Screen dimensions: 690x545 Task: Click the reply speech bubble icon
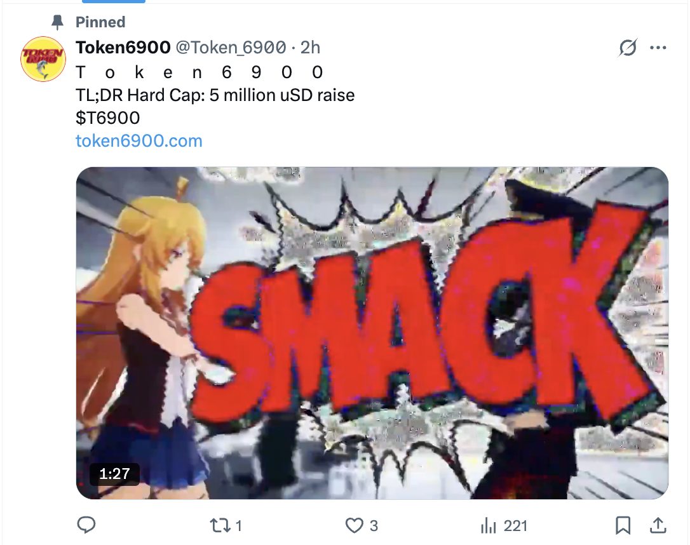click(x=86, y=525)
